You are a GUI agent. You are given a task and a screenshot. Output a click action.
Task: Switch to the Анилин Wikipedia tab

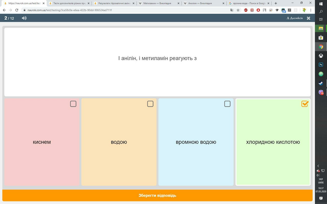[202, 4]
